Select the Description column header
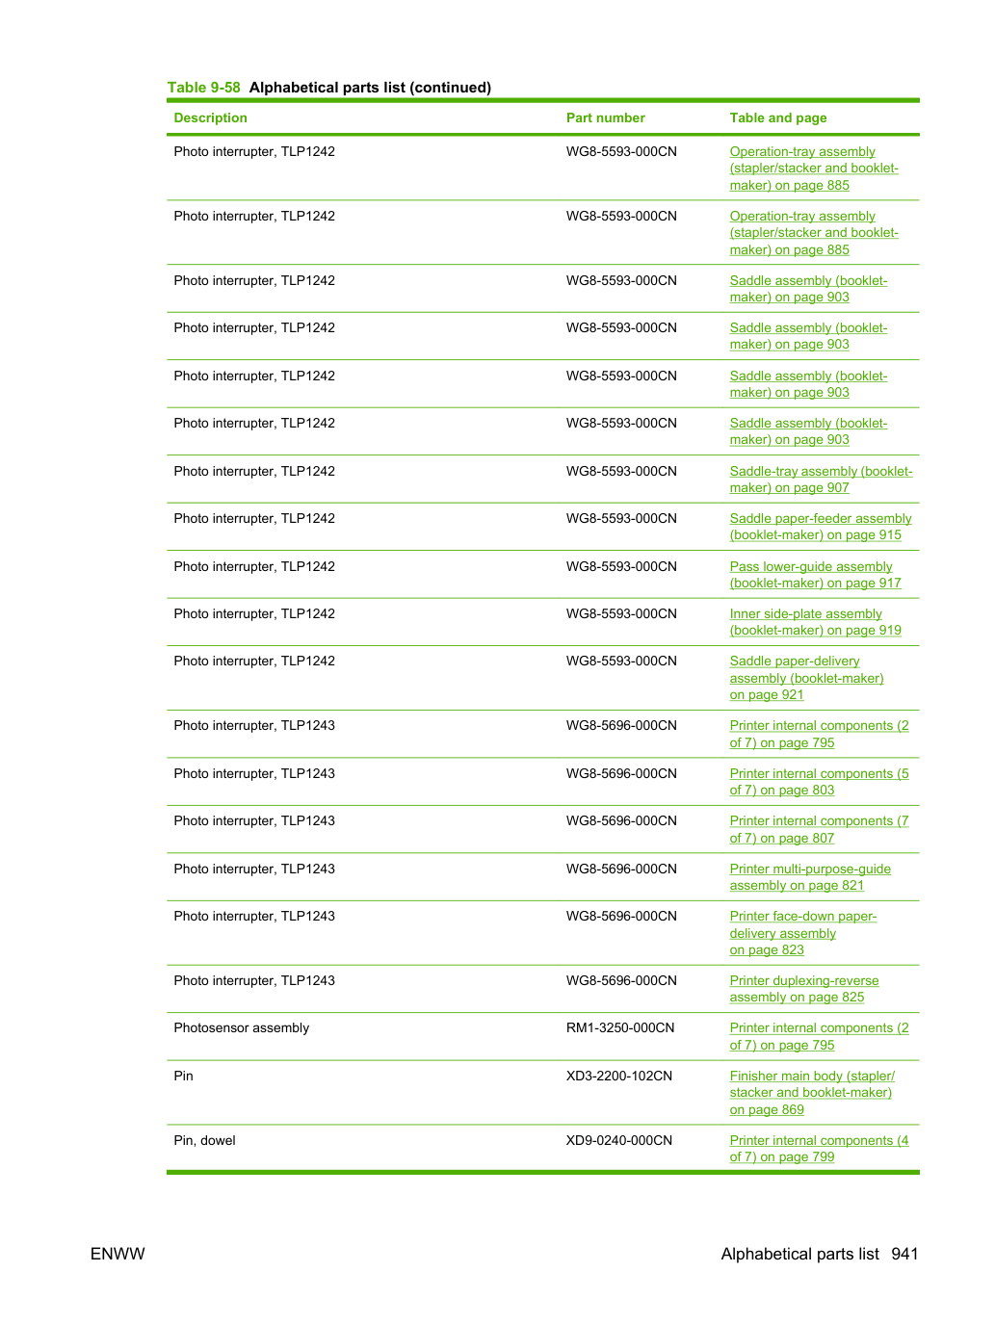This screenshot has width=995, height=1324. pyautogui.click(x=210, y=117)
